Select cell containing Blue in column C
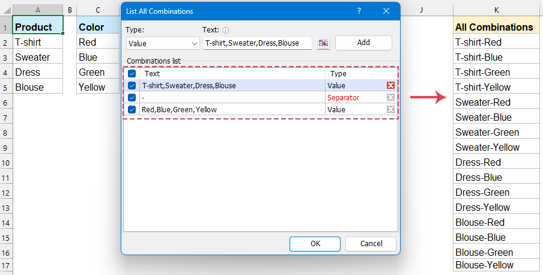543x275 pixels. click(x=98, y=57)
